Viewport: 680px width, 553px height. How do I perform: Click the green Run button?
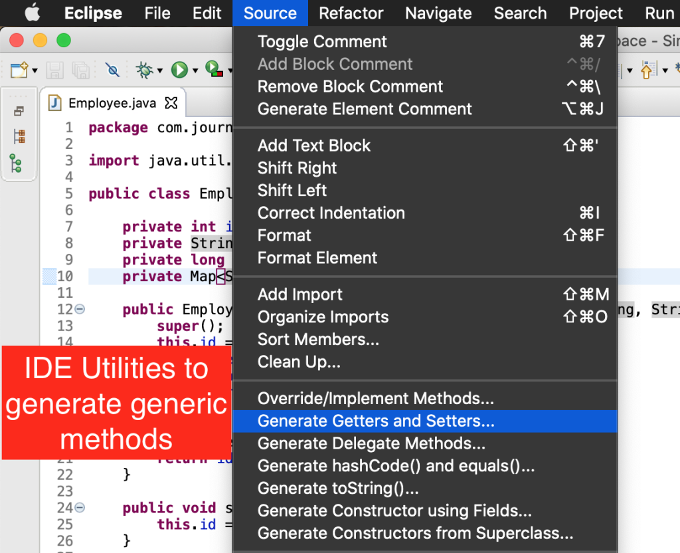[x=179, y=69]
